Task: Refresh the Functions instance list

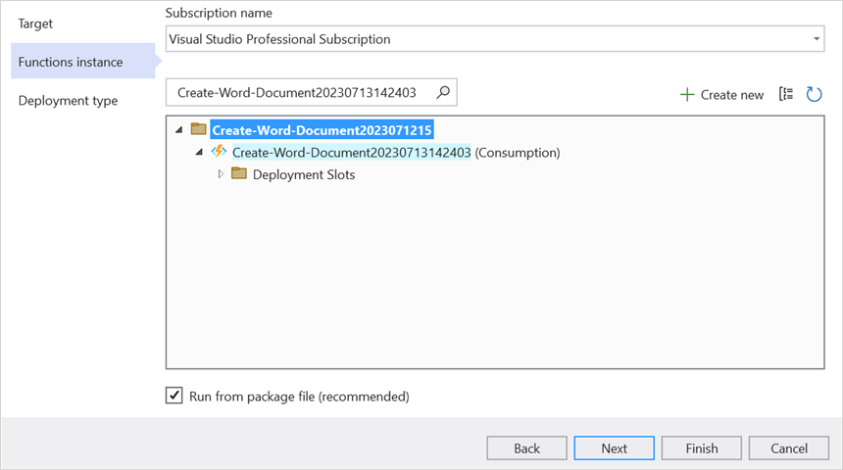Action: pos(814,94)
